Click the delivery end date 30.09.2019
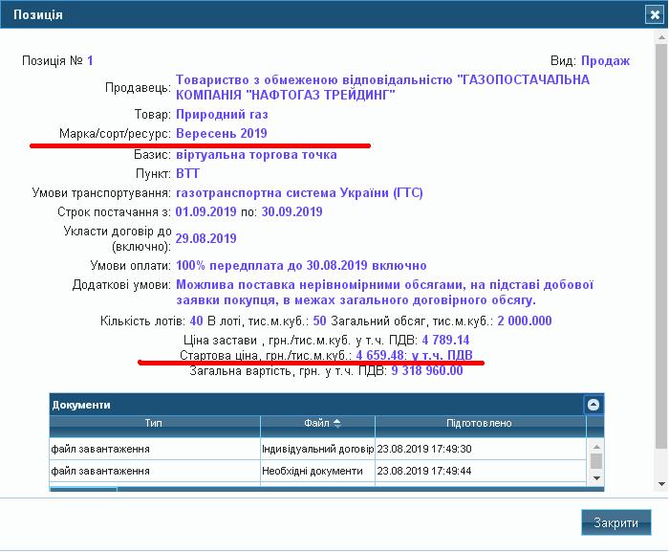Viewport: 669px width, 553px height. tap(291, 211)
